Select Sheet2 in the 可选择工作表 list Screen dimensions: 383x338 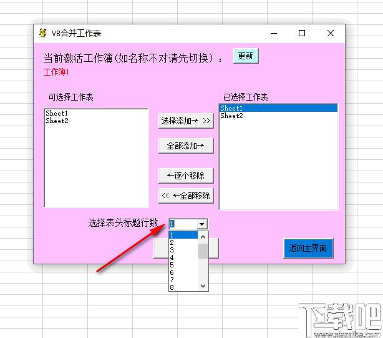96,121
